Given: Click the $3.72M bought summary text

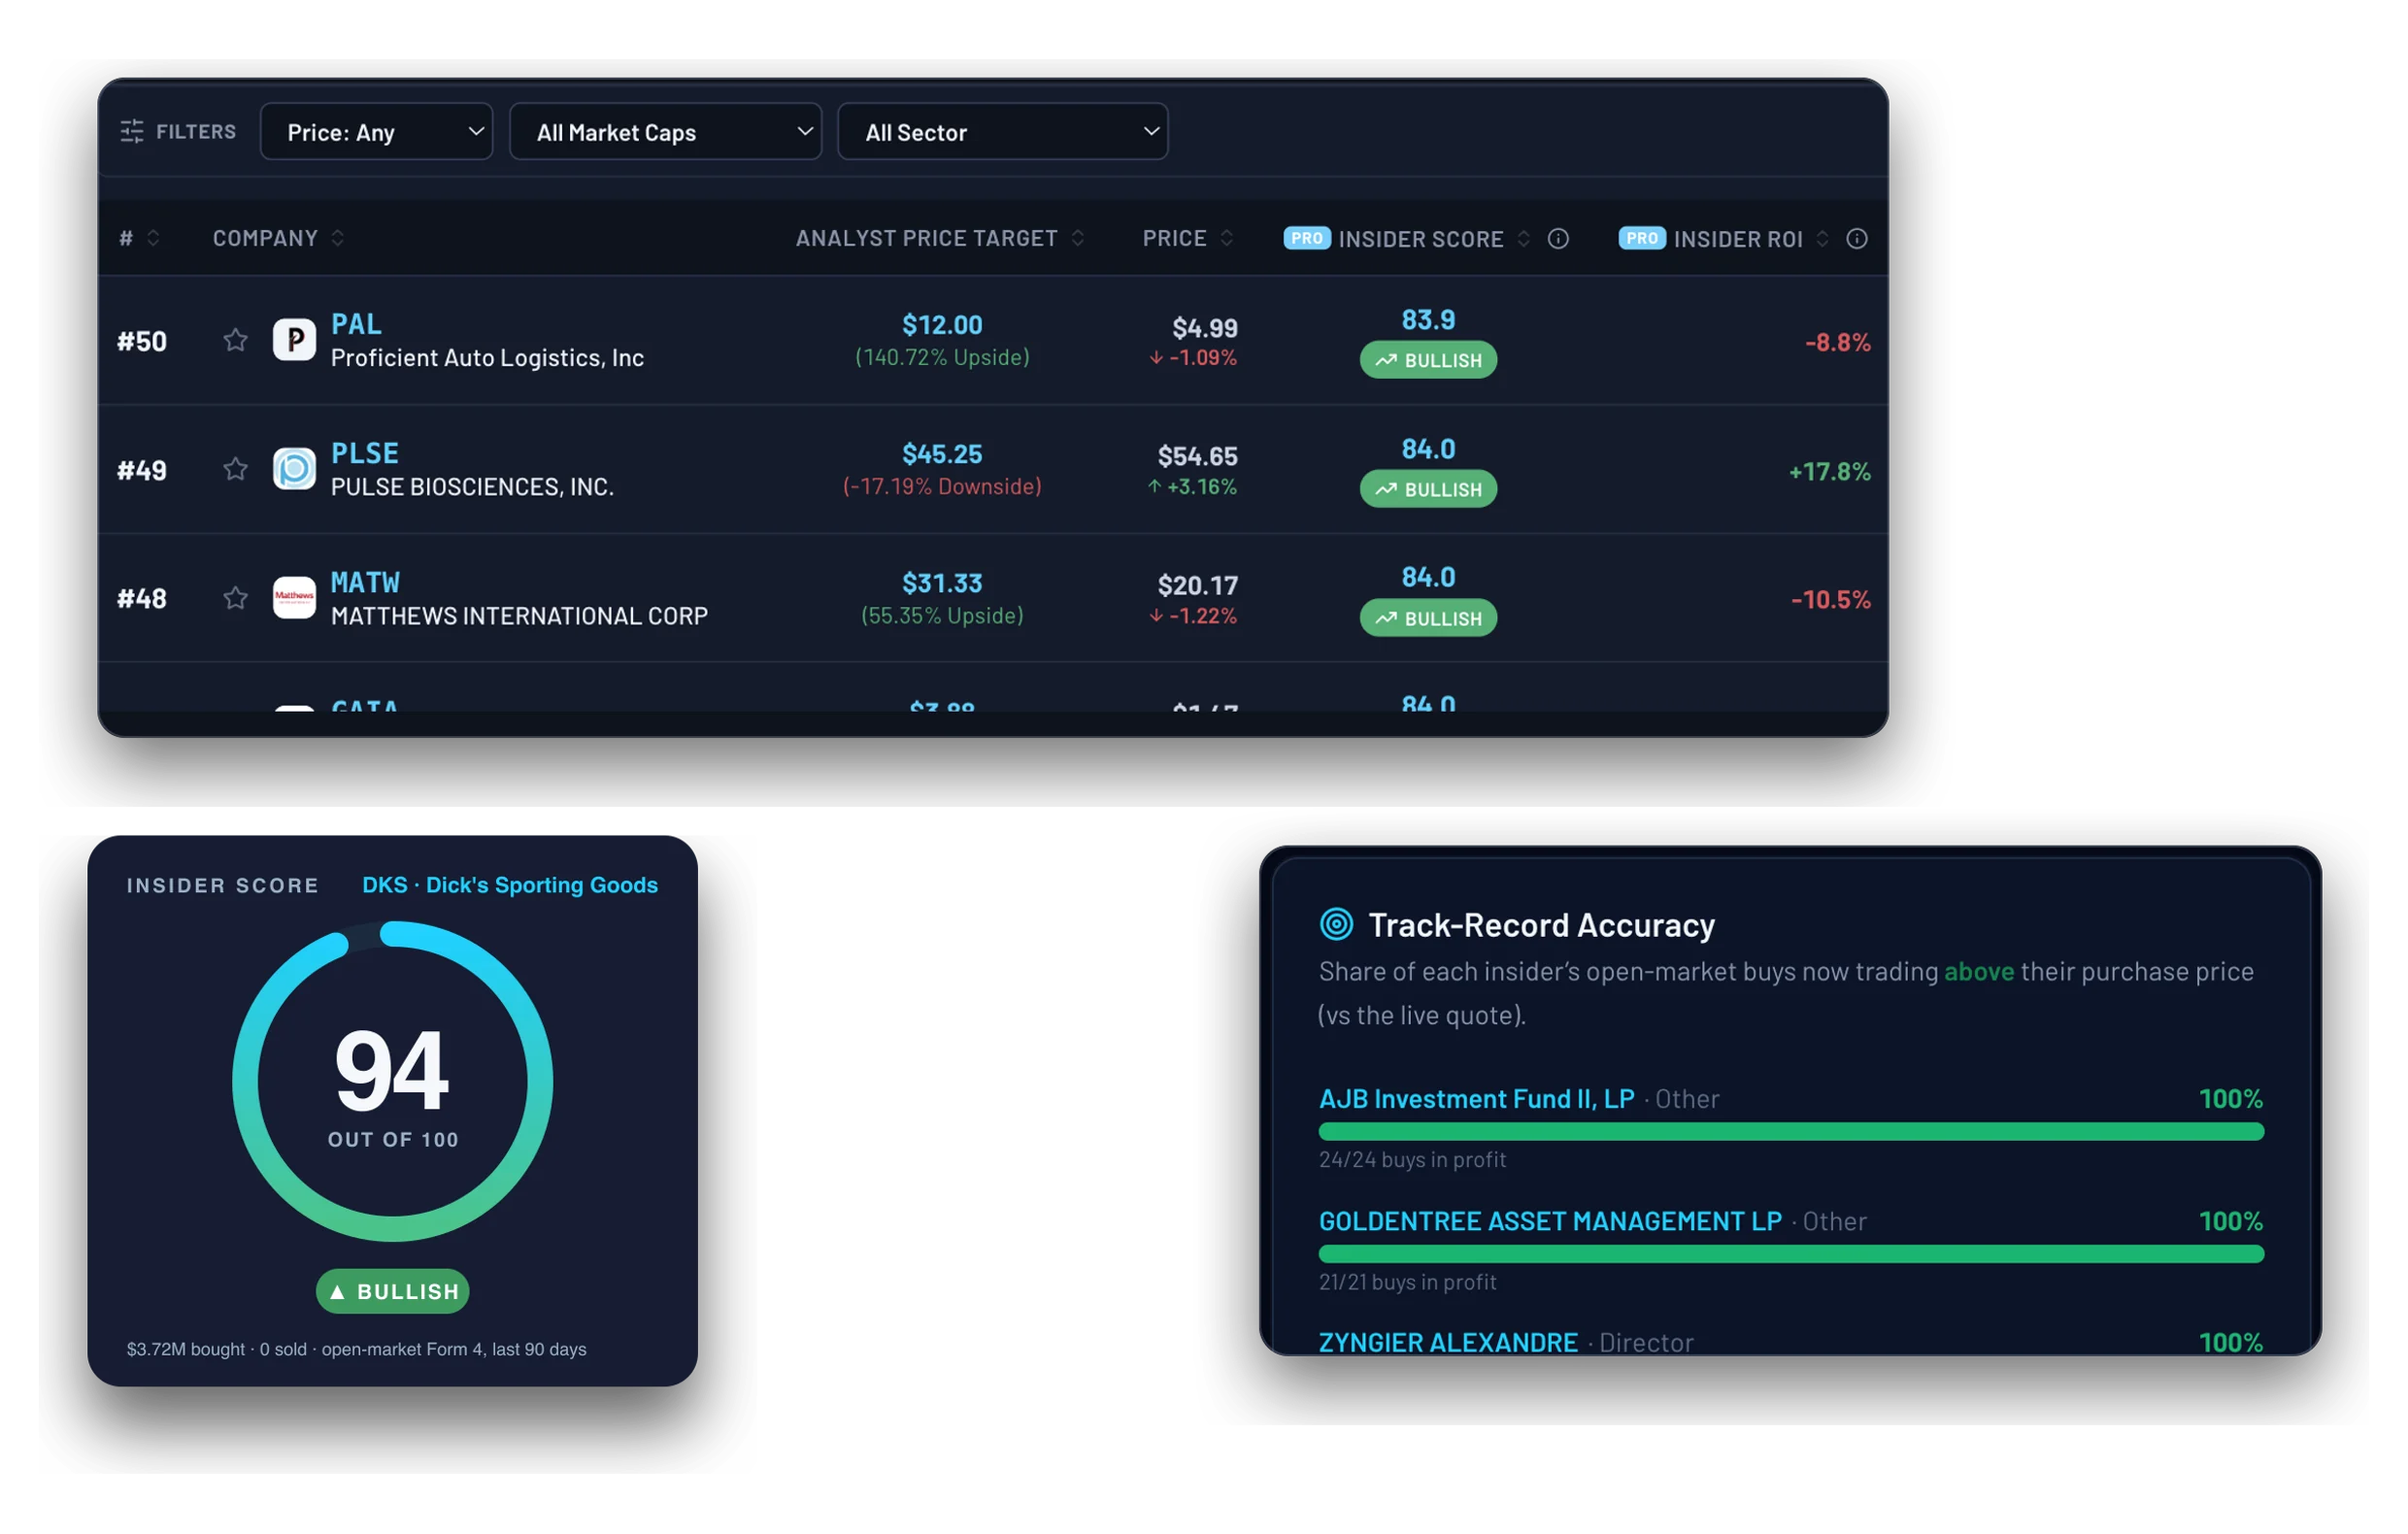Looking at the screenshot, I should (x=356, y=1350).
